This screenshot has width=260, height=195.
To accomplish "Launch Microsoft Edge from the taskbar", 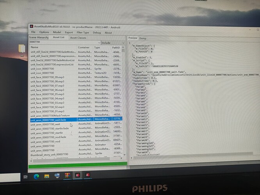I will pos(36,177).
